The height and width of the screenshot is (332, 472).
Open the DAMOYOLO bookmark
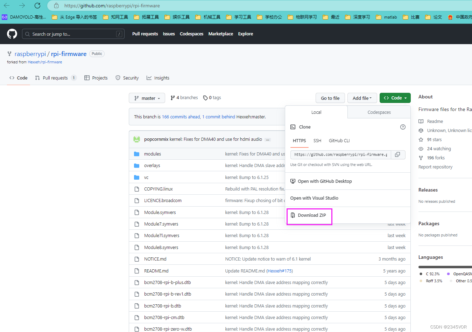(24, 17)
